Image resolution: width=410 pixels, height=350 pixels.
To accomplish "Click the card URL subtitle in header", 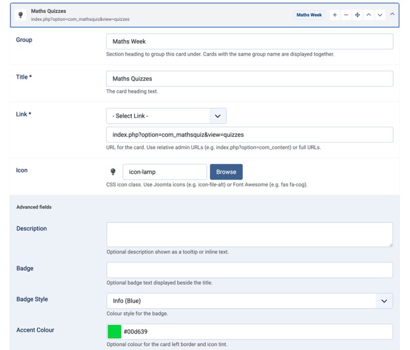I will [x=80, y=19].
